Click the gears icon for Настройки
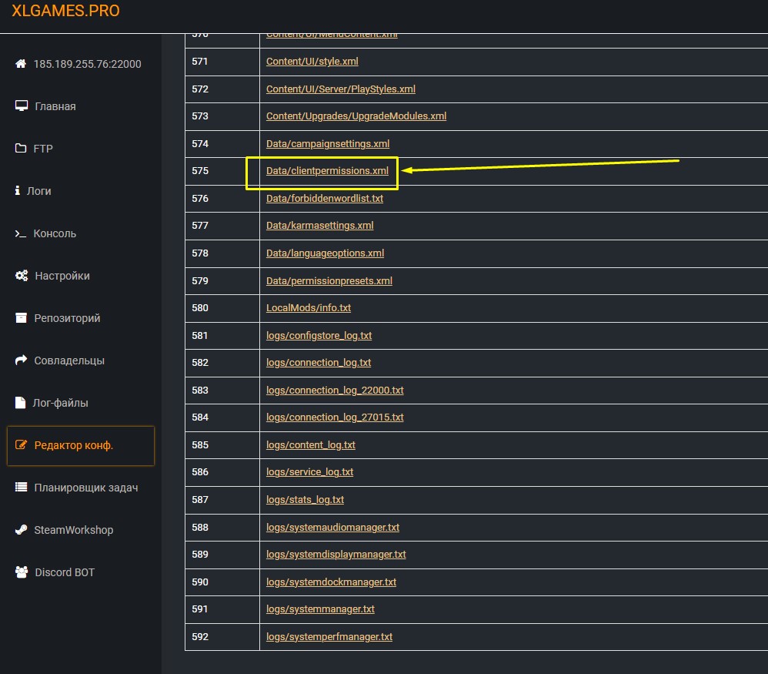This screenshot has height=674, width=768. [22, 276]
